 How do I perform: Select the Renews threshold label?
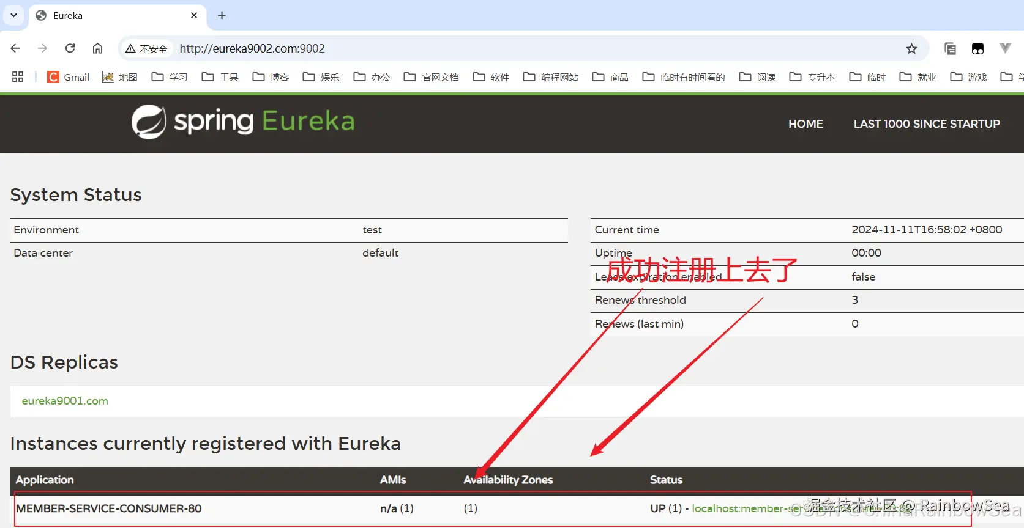[x=640, y=300]
